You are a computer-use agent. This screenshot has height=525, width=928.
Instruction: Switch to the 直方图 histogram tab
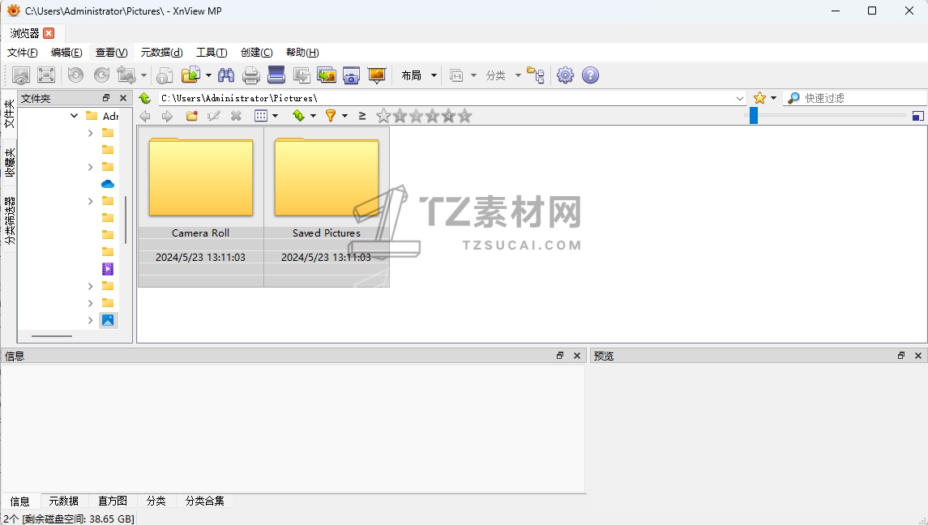(113, 501)
